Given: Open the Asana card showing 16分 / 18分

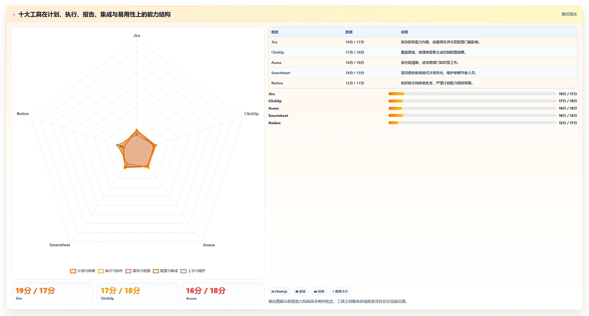Looking at the screenshot, I should pos(223,293).
